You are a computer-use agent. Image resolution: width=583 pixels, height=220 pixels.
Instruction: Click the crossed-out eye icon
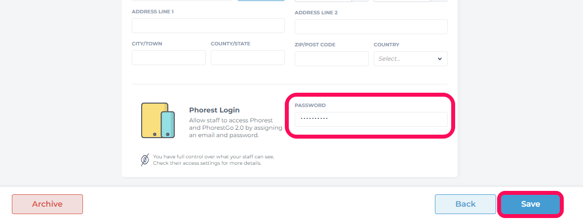145,160
